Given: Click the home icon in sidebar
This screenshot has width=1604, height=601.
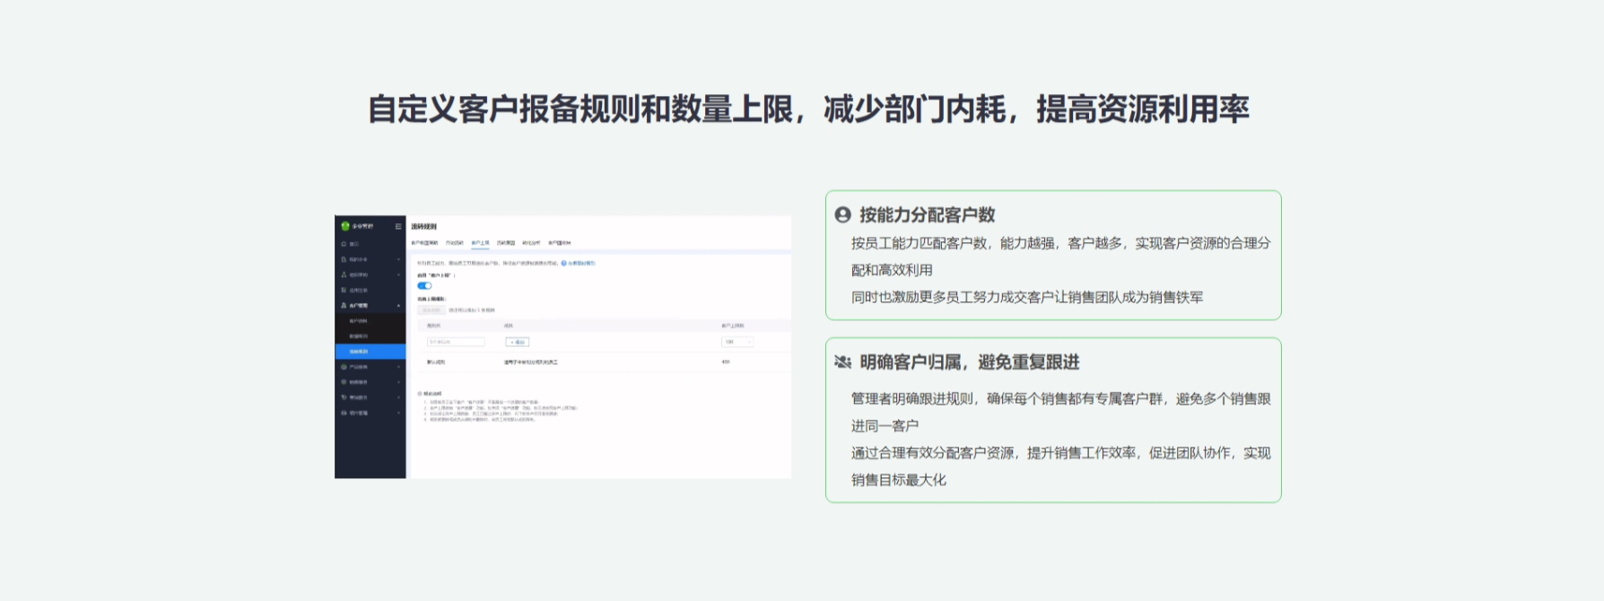Looking at the screenshot, I should coord(344,244).
